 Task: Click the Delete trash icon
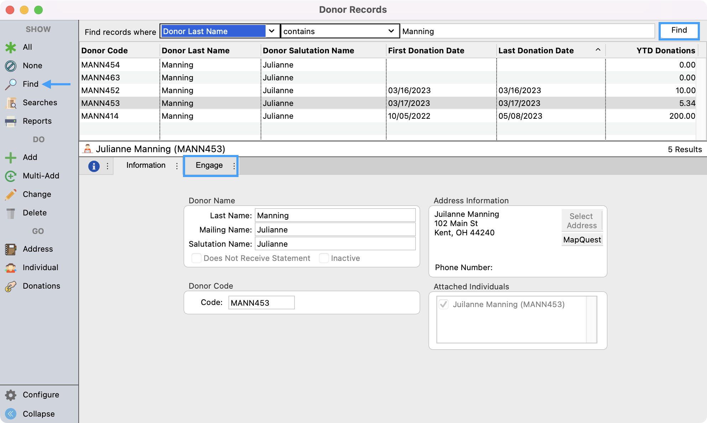tap(11, 213)
